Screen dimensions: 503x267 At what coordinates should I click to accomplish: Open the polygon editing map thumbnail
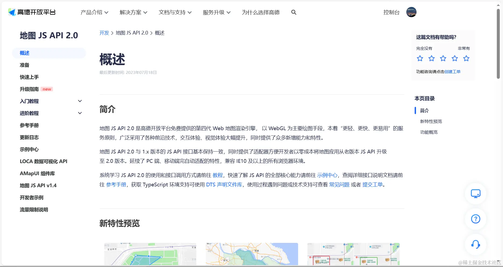coord(150,254)
